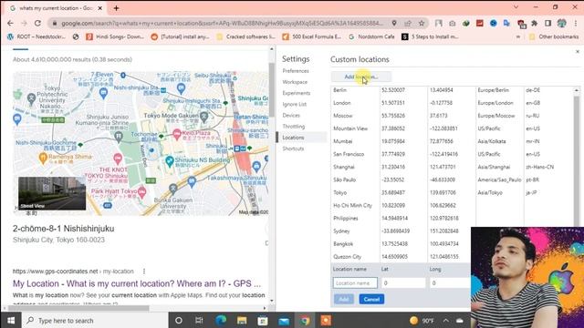Screen dimensions: 584x328
Task: Show hidden bookmarks with the chevron
Action: [x=517, y=36]
